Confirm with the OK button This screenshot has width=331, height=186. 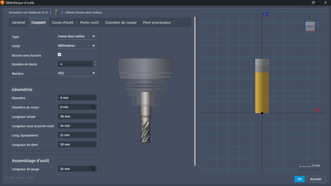tap(299, 179)
